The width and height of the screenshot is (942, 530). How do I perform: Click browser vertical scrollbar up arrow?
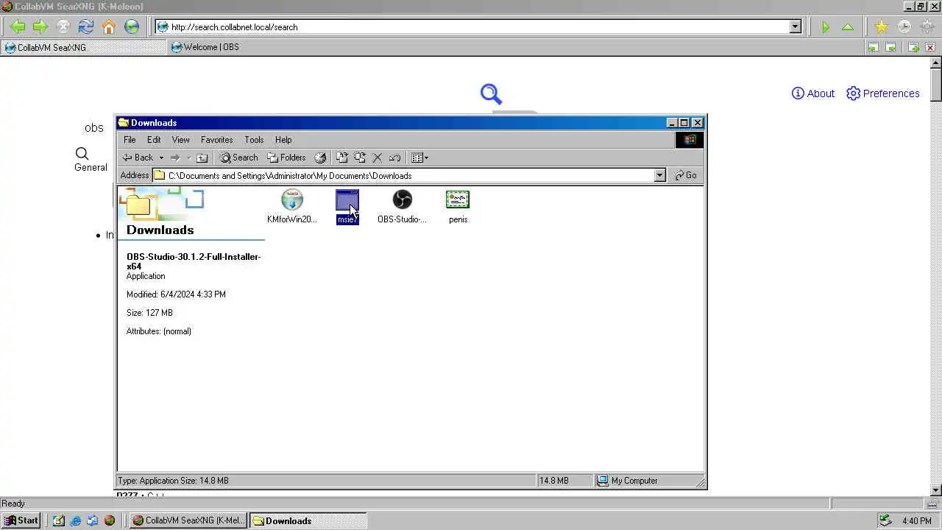pos(935,63)
